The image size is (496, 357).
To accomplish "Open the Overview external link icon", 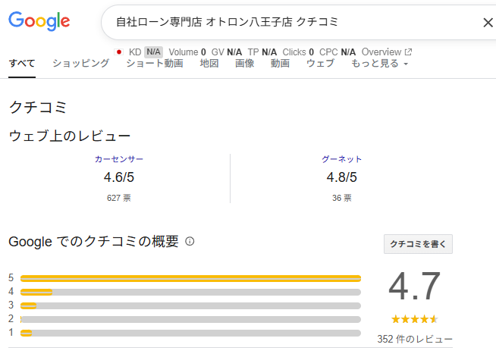I will click(x=408, y=52).
